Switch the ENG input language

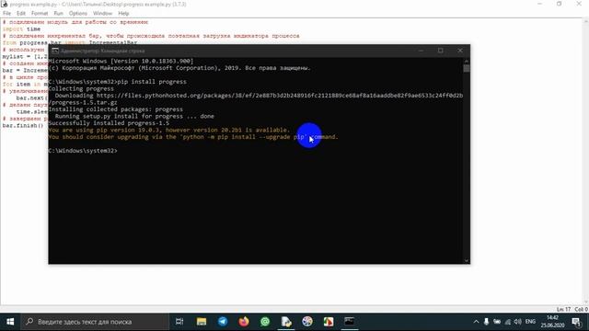click(530, 322)
